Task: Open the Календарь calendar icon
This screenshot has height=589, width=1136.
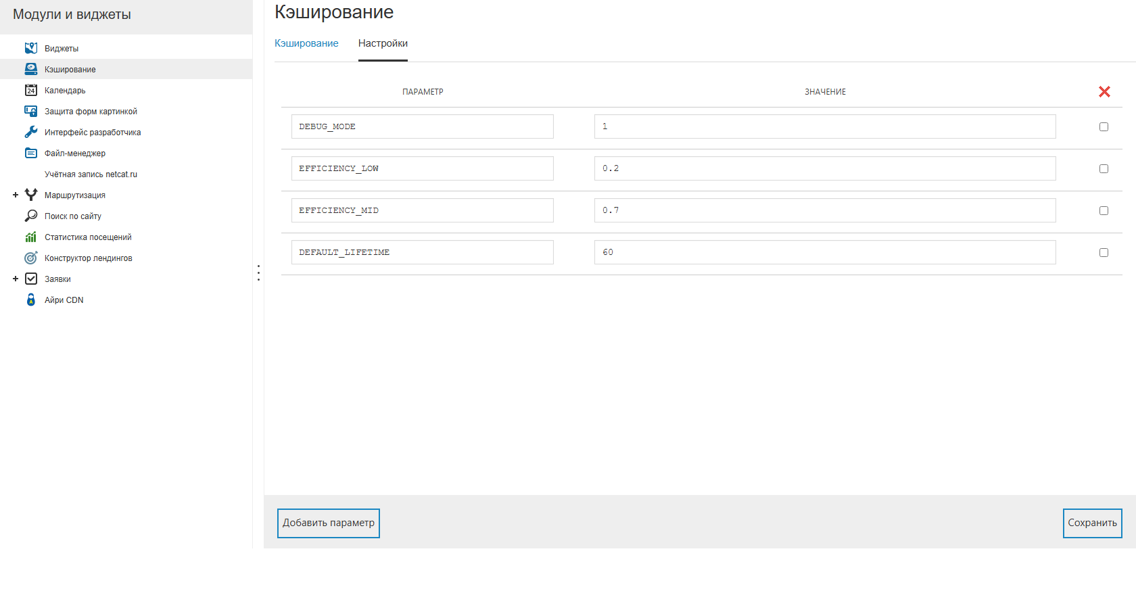Action: coord(31,90)
